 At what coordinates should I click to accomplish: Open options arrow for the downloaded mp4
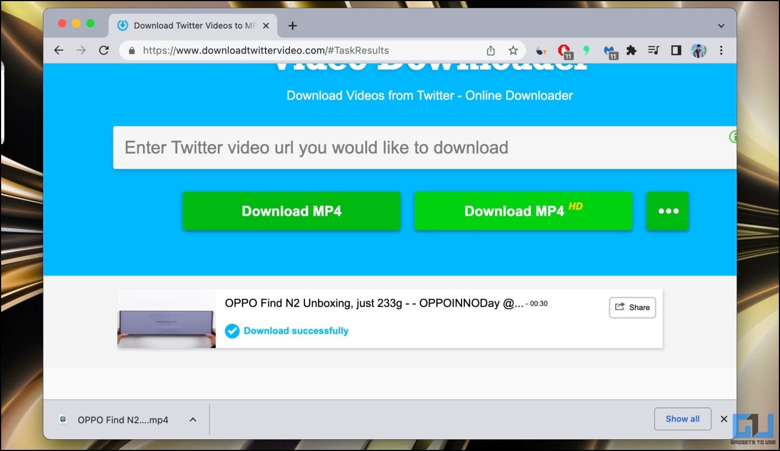pos(193,420)
